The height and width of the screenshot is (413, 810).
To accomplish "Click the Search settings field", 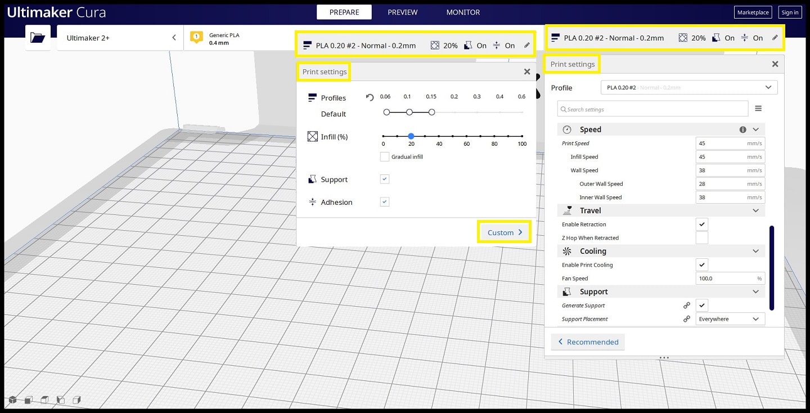I will [x=652, y=109].
